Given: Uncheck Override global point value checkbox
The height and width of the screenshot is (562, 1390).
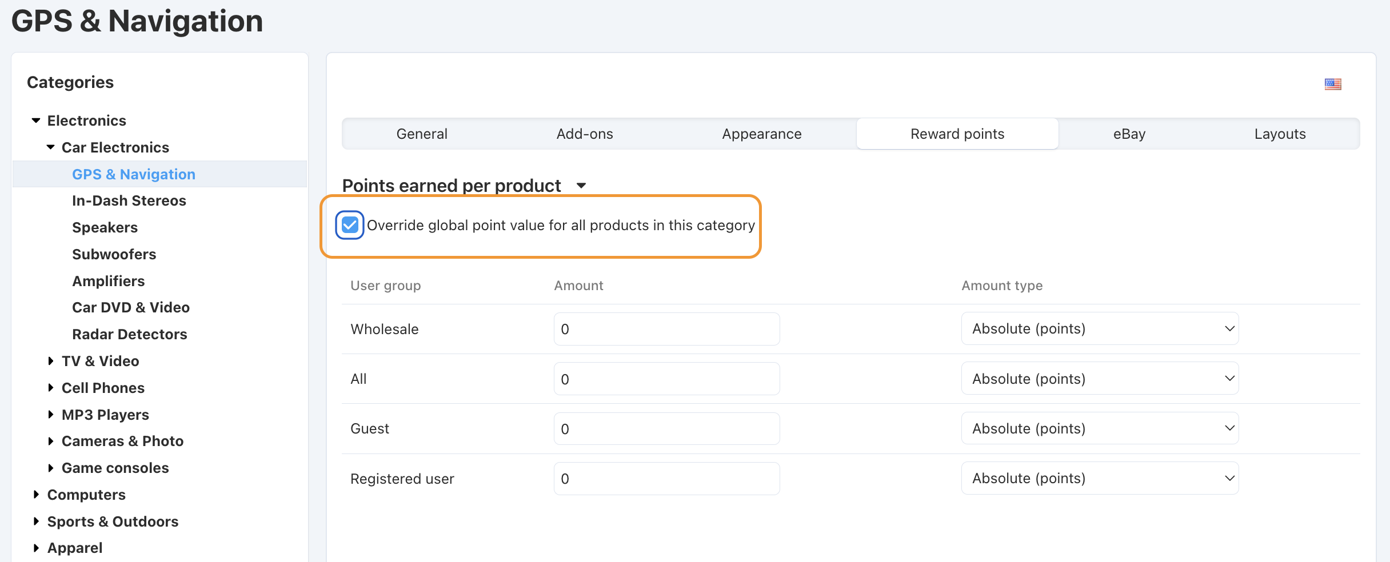Looking at the screenshot, I should tap(350, 225).
